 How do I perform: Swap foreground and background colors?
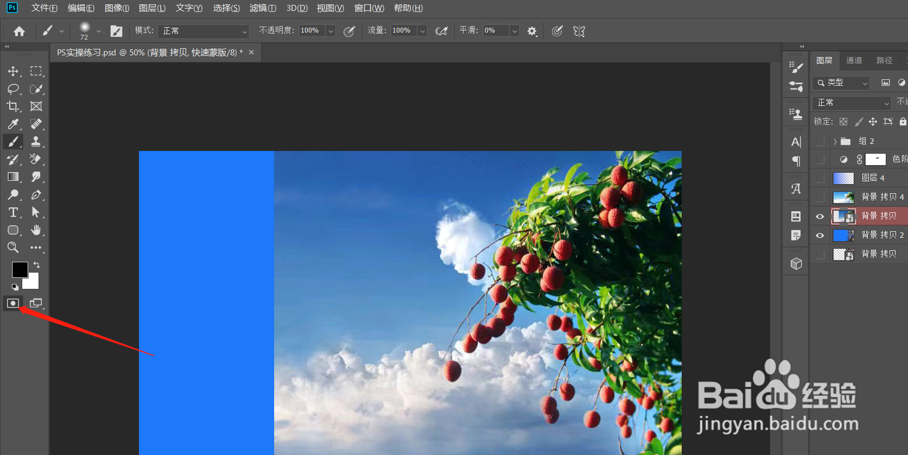click(x=37, y=264)
